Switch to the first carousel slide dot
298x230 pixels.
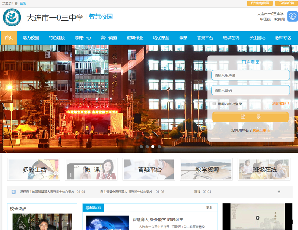(141, 147)
